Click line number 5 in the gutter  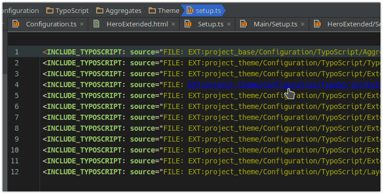tap(17, 95)
